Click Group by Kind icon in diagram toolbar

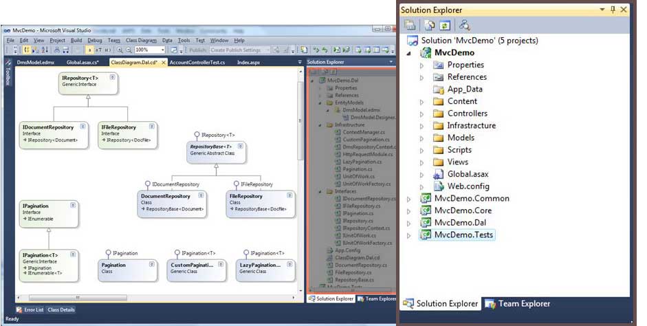click(27, 50)
